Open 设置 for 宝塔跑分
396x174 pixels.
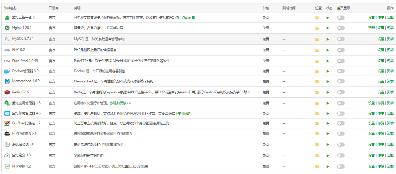(371, 155)
